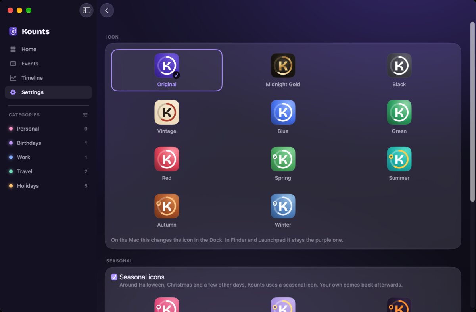Image resolution: width=476 pixels, height=312 pixels.
Task: Click the SEASONAL section heading
Action: point(119,261)
